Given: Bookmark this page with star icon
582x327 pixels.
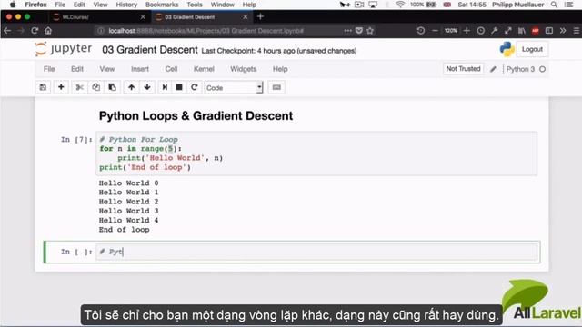Looking at the screenshot, I should point(370,31).
